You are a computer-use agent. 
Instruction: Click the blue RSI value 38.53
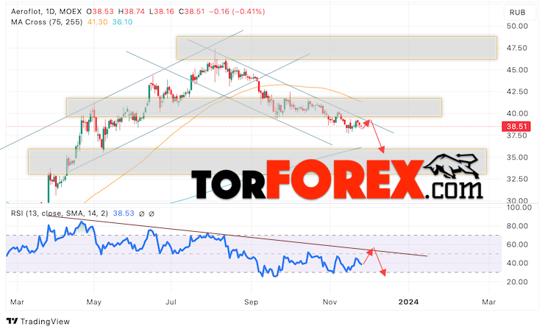point(124,213)
